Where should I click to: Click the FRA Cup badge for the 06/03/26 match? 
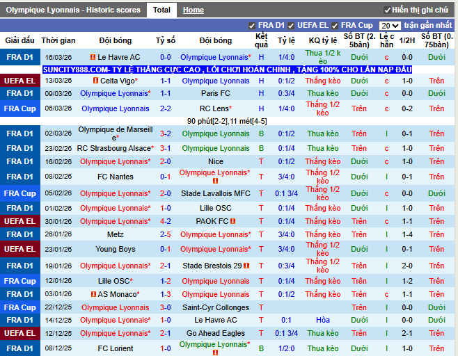(x=19, y=108)
